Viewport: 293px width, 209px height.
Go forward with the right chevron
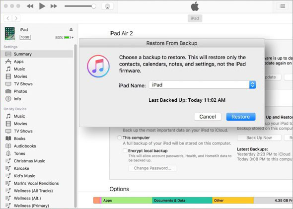(16, 18)
